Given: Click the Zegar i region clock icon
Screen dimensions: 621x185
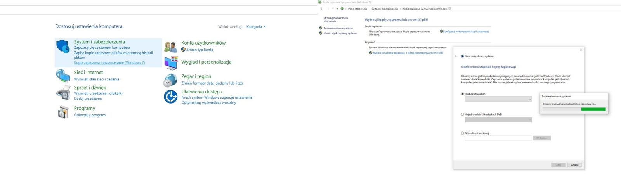Looking at the screenshot, I should click(x=170, y=80).
